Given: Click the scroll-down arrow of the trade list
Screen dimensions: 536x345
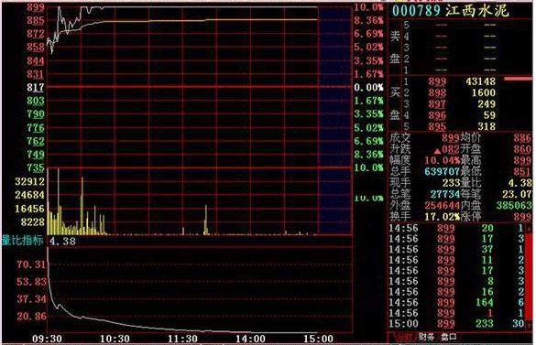Looking at the screenshot, I should click(x=530, y=325).
